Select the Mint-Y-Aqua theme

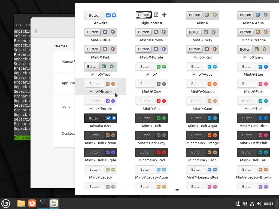click(202, 69)
